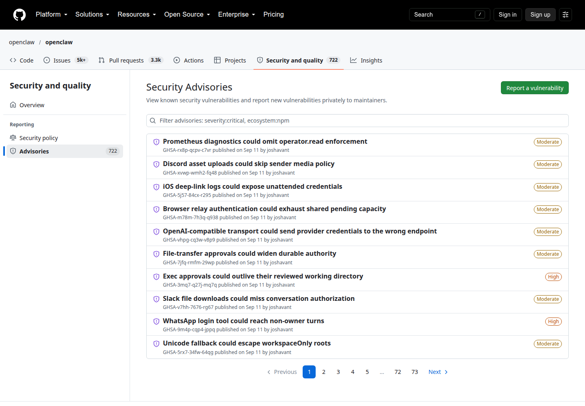Viewport: 585px width, 406px height.
Task: Open the Projects tab
Action: point(230,60)
